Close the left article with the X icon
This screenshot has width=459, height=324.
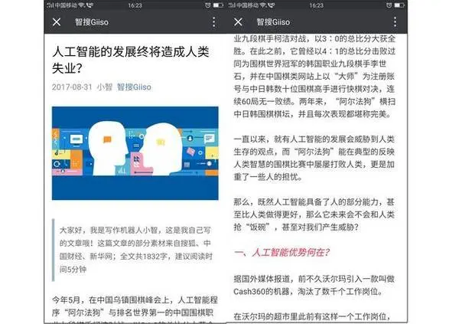coord(57,22)
